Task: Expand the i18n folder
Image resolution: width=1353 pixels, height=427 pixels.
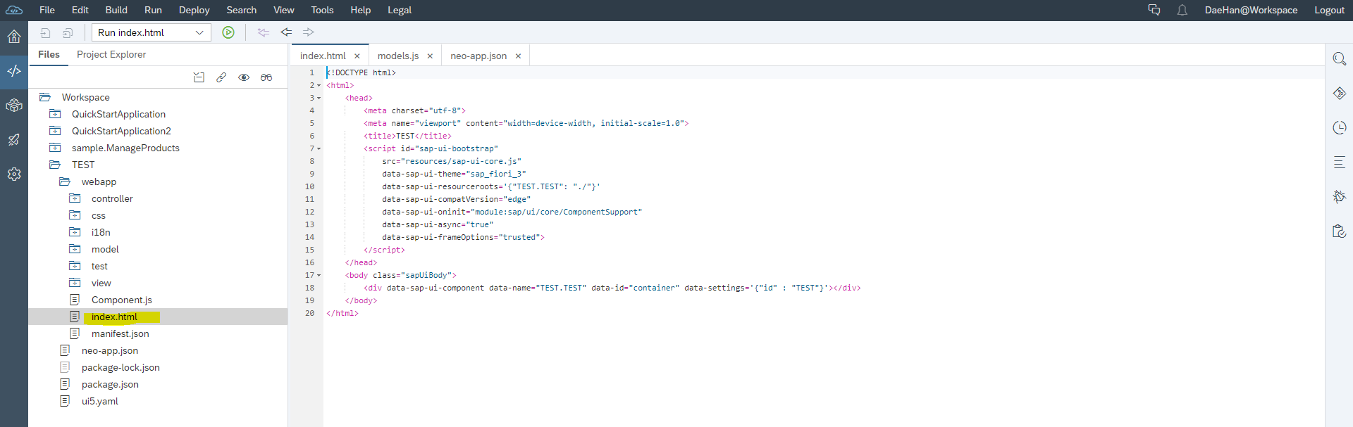Action: point(75,232)
